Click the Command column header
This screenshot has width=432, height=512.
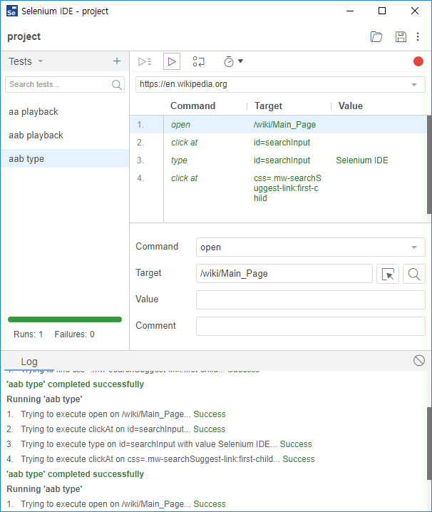point(192,106)
